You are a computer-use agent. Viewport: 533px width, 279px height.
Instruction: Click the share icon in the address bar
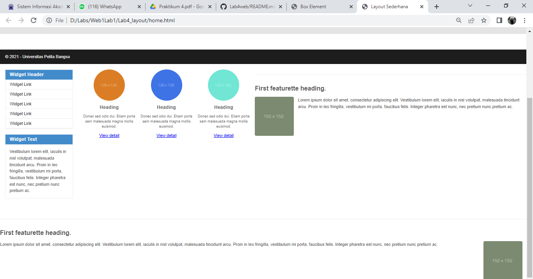click(471, 20)
